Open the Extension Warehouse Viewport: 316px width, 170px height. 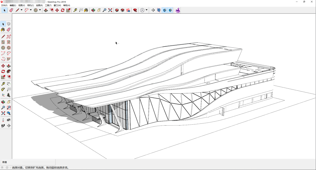123,10
